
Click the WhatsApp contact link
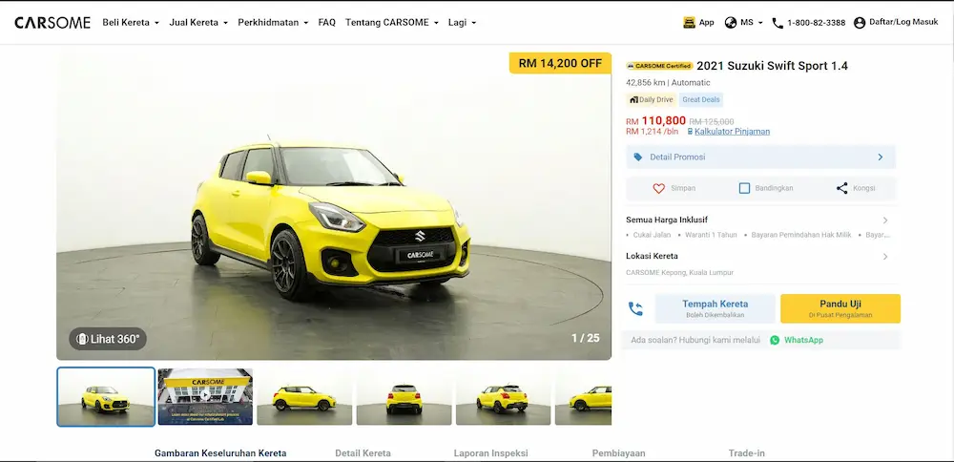click(x=803, y=340)
